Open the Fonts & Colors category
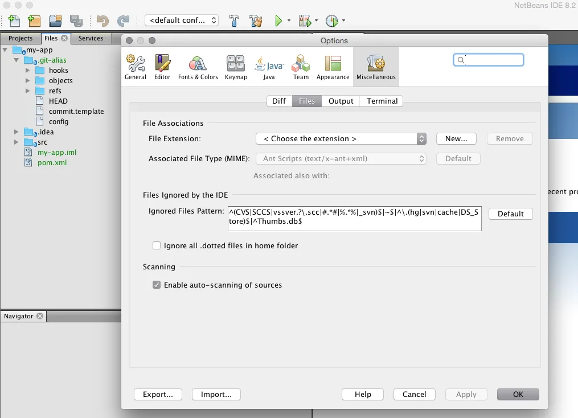 tap(198, 67)
